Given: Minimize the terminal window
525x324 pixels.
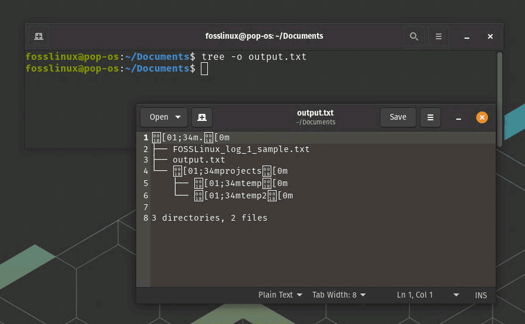Looking at the screenshot, I should [466, 37].
